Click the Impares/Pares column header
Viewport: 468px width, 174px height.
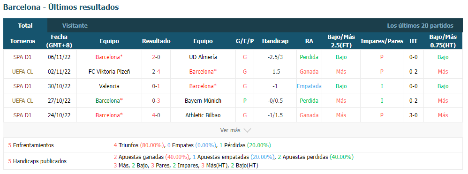[382, 41]
